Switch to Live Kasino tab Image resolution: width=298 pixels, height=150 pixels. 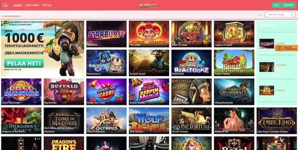pos(32,5)
